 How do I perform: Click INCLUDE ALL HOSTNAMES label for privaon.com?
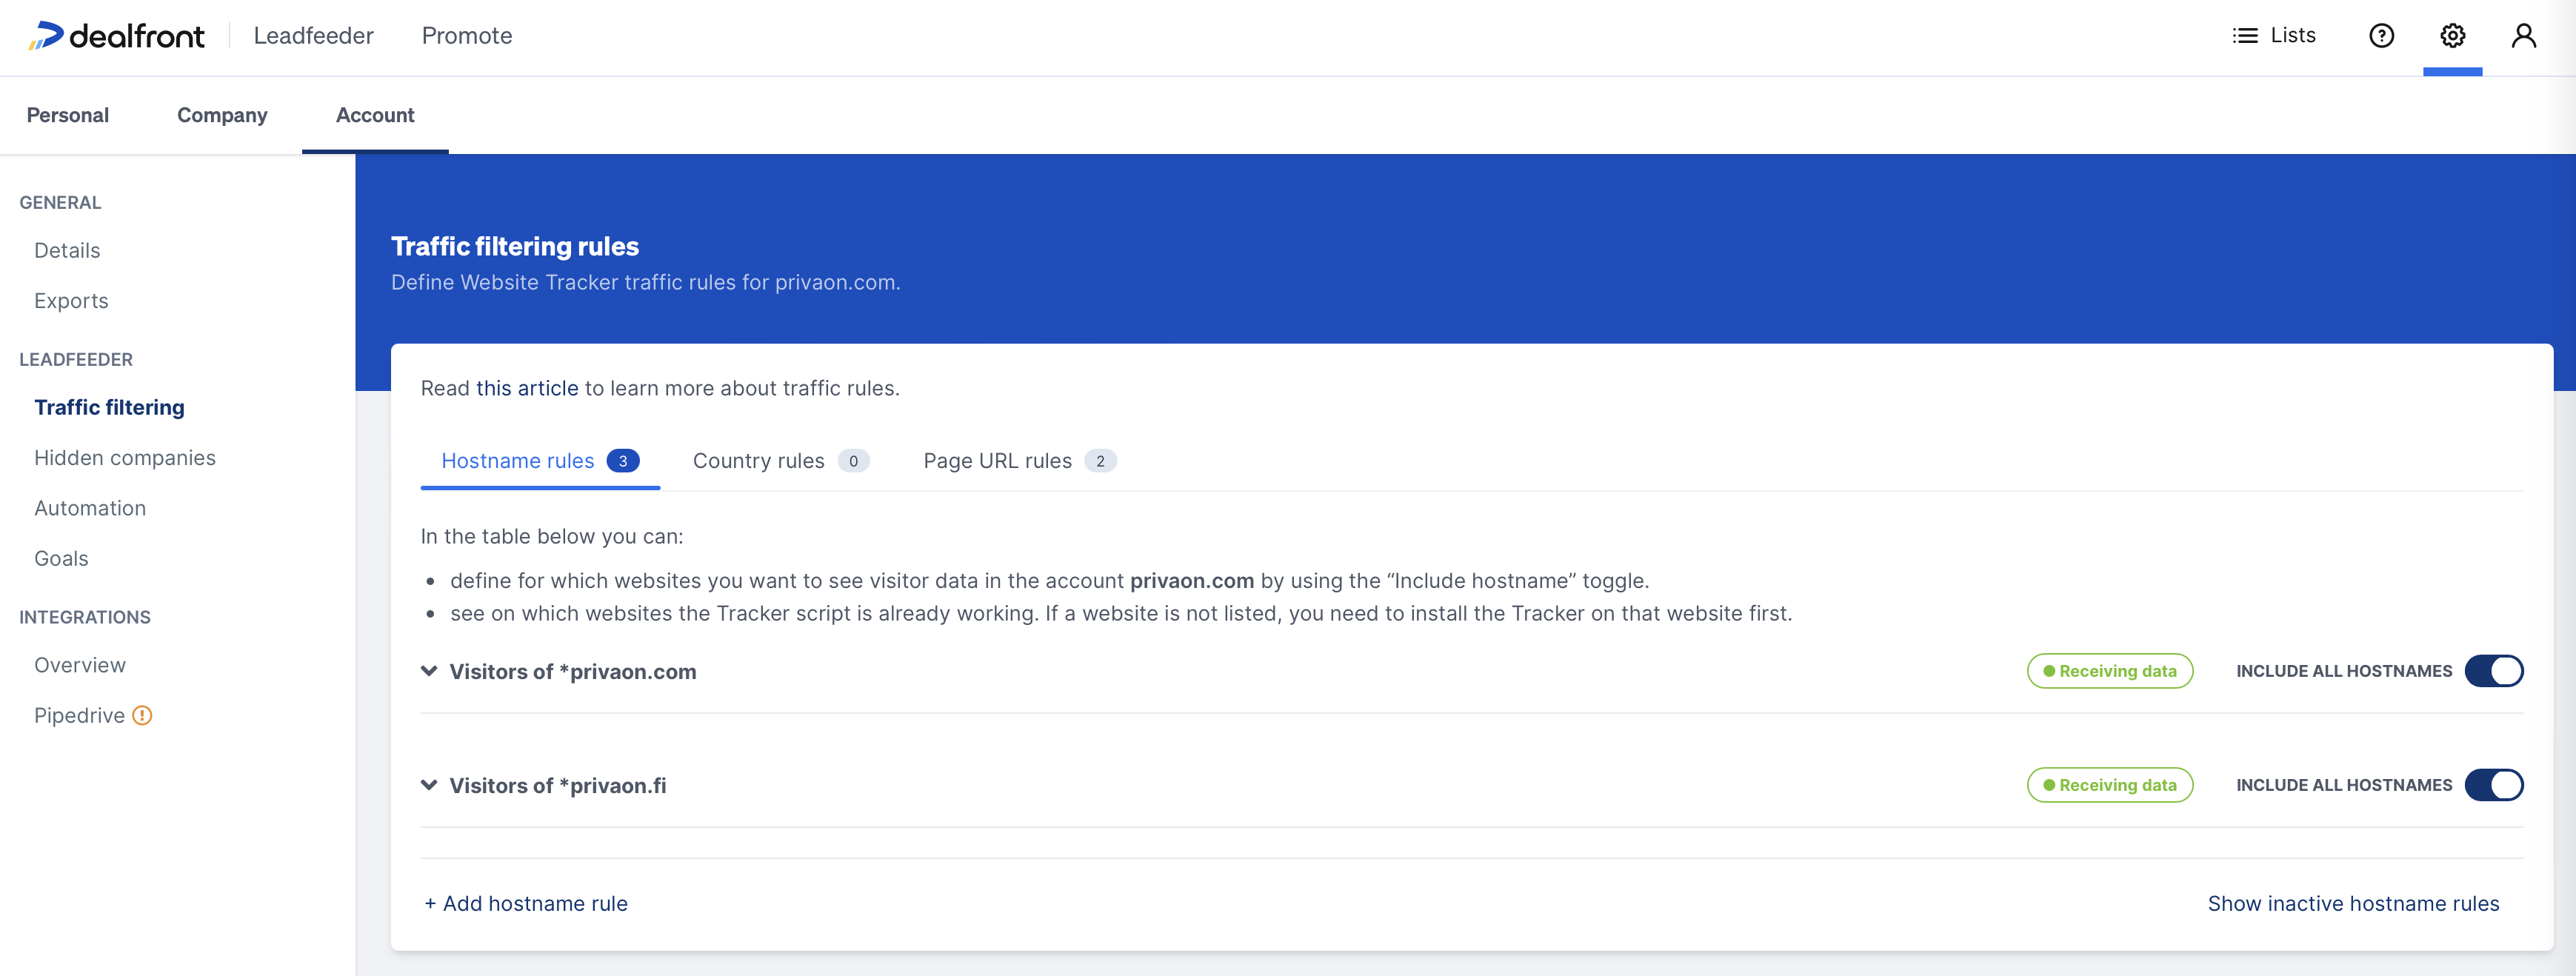(x=2344, y=671)
